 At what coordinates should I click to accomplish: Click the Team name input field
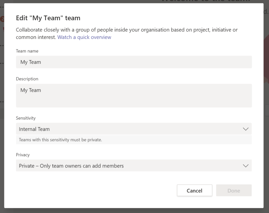[134, 62]
